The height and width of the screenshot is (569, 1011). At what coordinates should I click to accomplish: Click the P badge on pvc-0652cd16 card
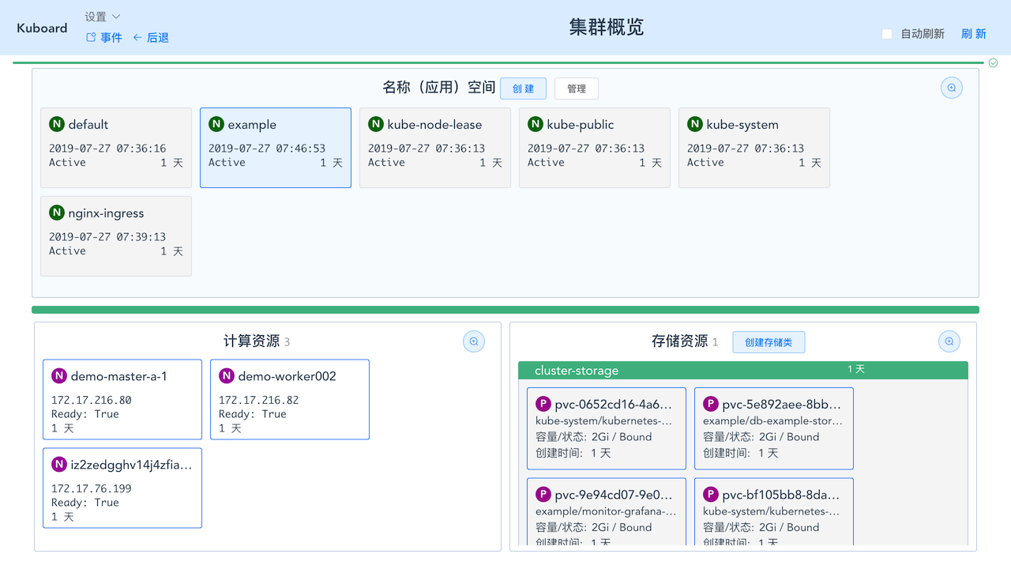point(543,403)
